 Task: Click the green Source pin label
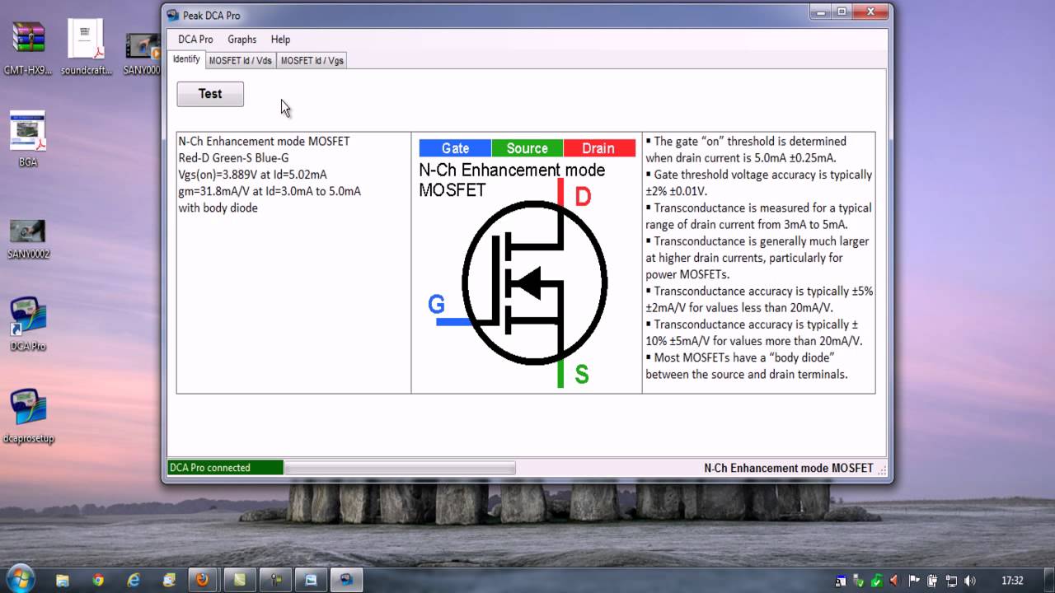point(527,148)
